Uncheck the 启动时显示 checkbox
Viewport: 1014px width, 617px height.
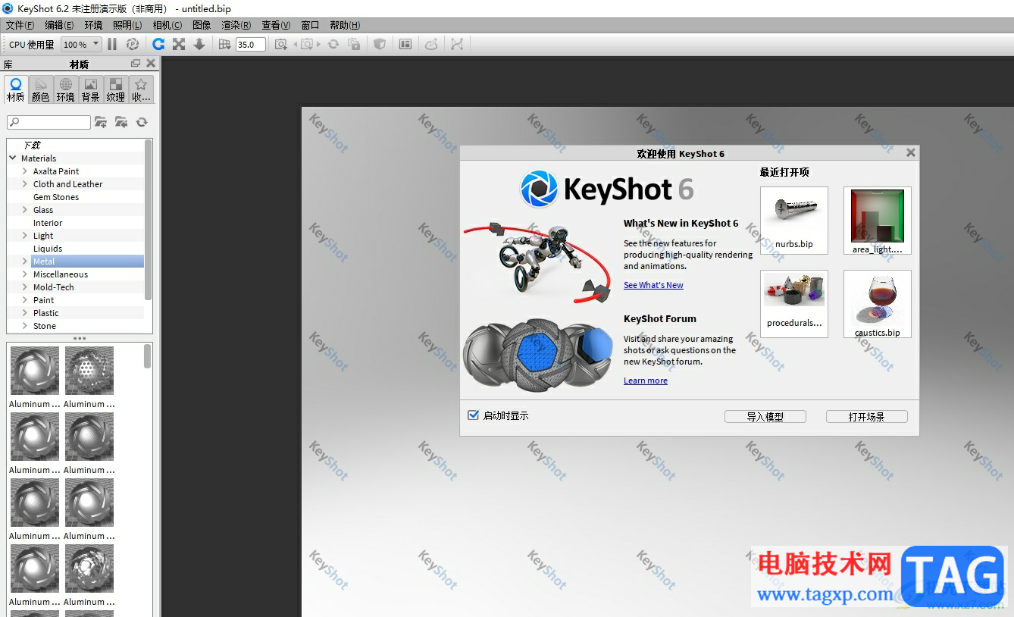click(x=474, y=415)
